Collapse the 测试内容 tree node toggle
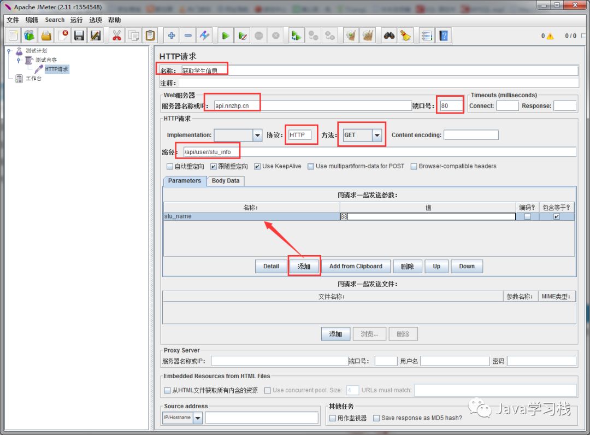 click(19, 60)
